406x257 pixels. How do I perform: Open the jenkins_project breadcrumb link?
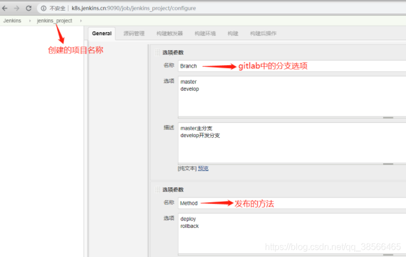point(55,21)
